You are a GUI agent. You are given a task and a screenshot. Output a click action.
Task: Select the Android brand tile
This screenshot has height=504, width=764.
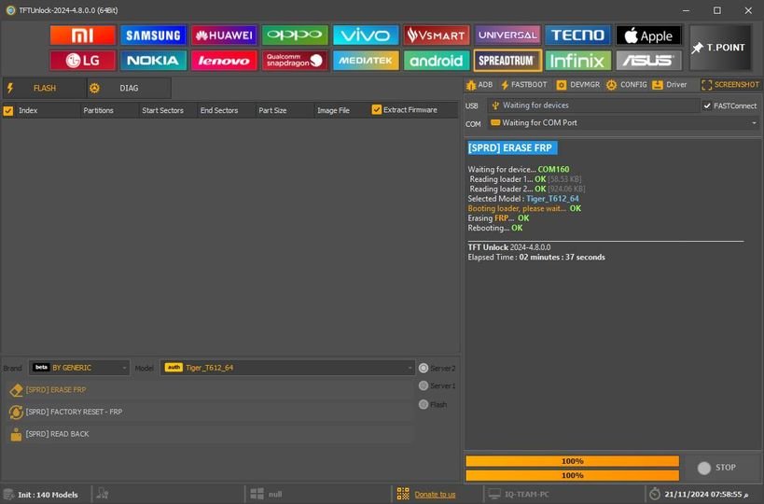tap(437, 61)
